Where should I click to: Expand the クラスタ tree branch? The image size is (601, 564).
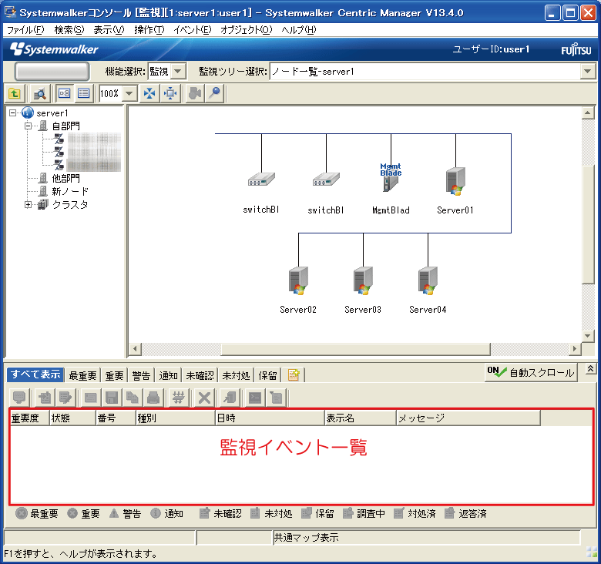point(28,205)
